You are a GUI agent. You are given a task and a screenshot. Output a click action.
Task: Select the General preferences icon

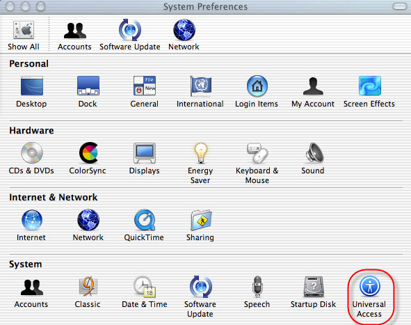[145, 86]
